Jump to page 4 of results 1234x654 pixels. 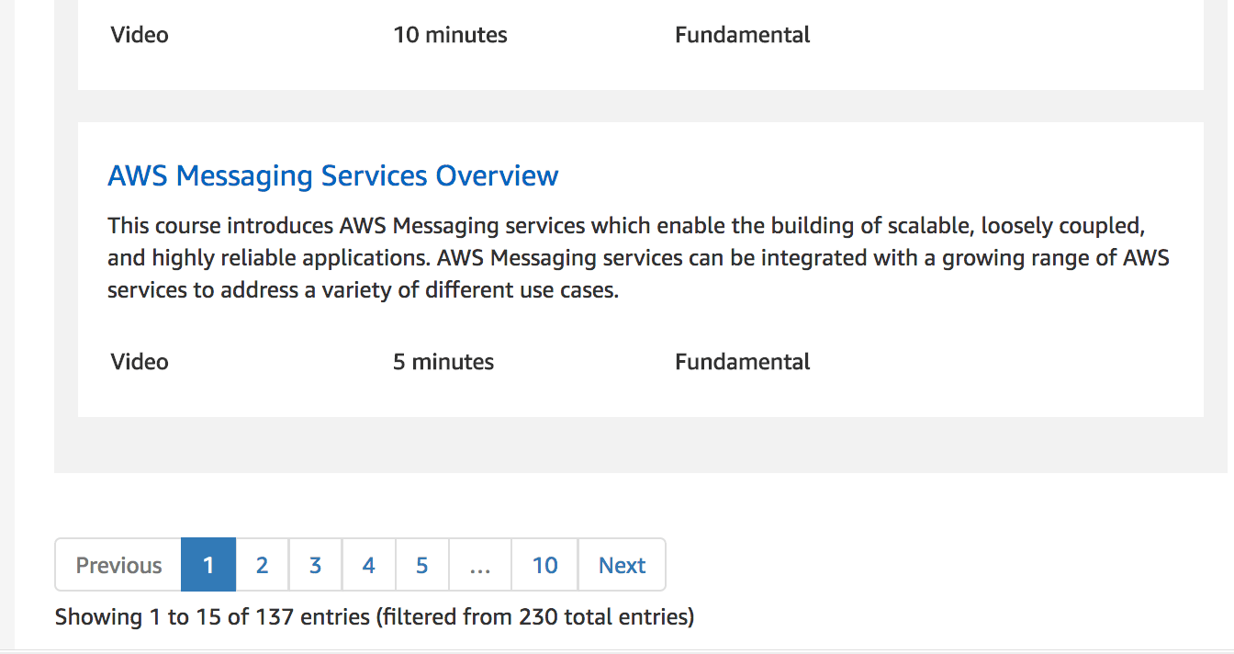(x=368, y=565)
